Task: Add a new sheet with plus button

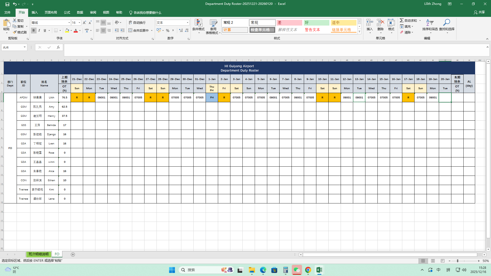Action: [x=73, y=255]
